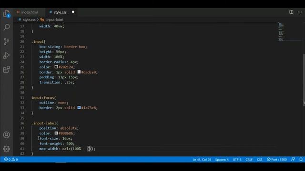This screenshot has width=305, height=171.
Task: Open the Manage gear icon
Action: click(x=6, y=149)
